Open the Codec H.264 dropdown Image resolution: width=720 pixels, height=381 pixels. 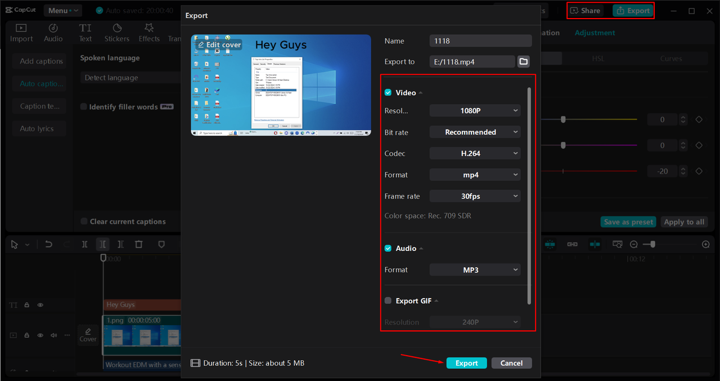pos(475,153)
